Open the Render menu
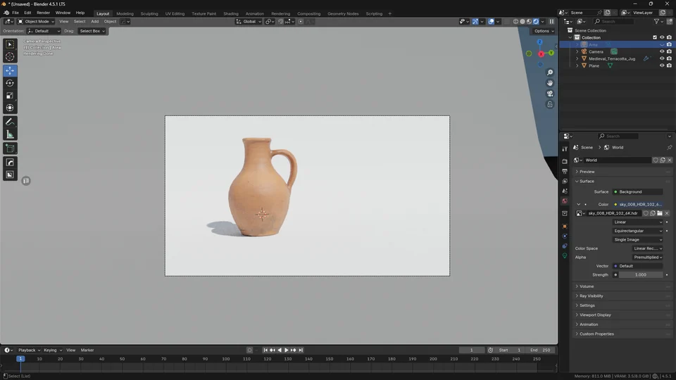Viewport: 676px width, 380px height. click(x=43, y=13)
